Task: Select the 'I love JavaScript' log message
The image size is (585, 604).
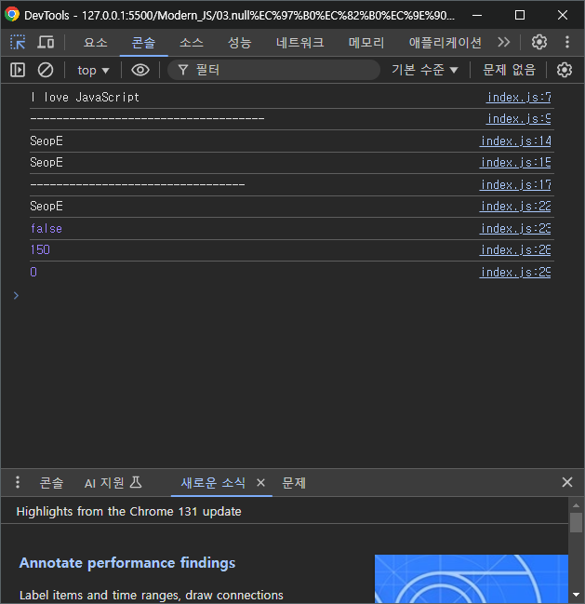Action: coord(85,97)
